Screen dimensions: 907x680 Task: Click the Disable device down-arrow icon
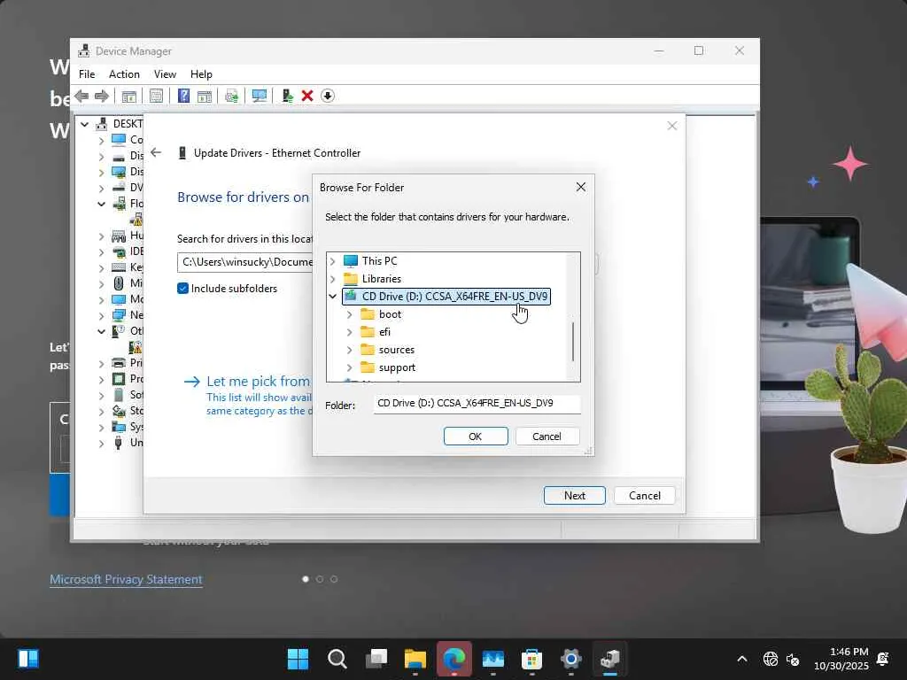328,96
